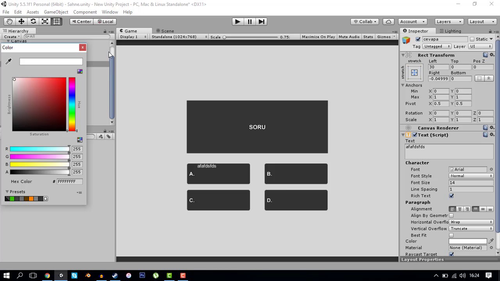Toggle color box mode icon below preview
Viewport: 500px width, 281px height.
(x=80, y=71)
